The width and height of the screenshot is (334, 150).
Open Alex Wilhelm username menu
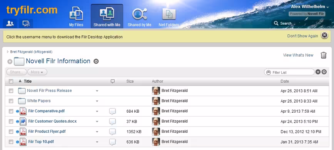310,7
